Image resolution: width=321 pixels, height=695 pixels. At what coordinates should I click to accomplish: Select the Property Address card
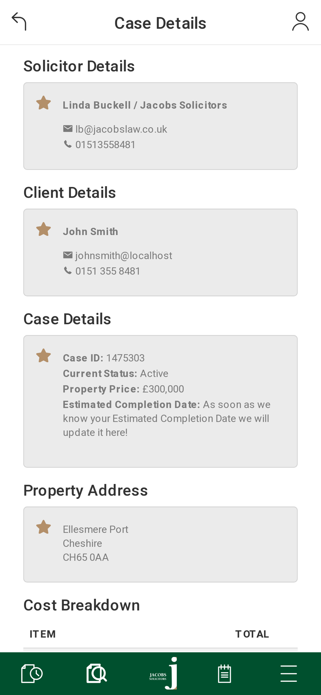click(160, 545)
